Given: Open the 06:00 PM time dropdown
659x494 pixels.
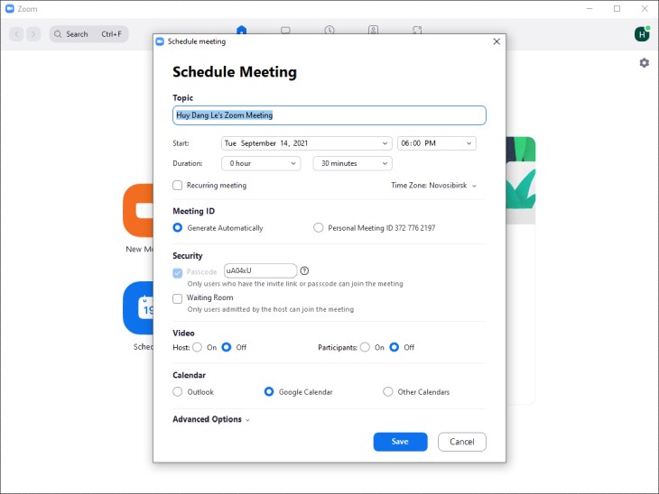Looking at the screenshot, I should click(436, 143).
